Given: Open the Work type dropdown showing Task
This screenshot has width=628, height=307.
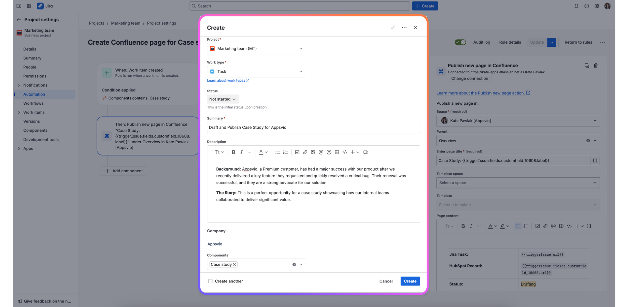Looking at the screenshot, I should click(256, 72).
